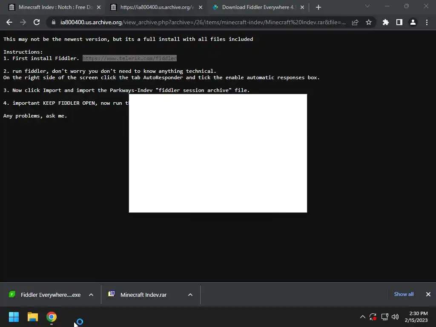
Task: Open the Windows Start menu
Action: coord(14,317)
